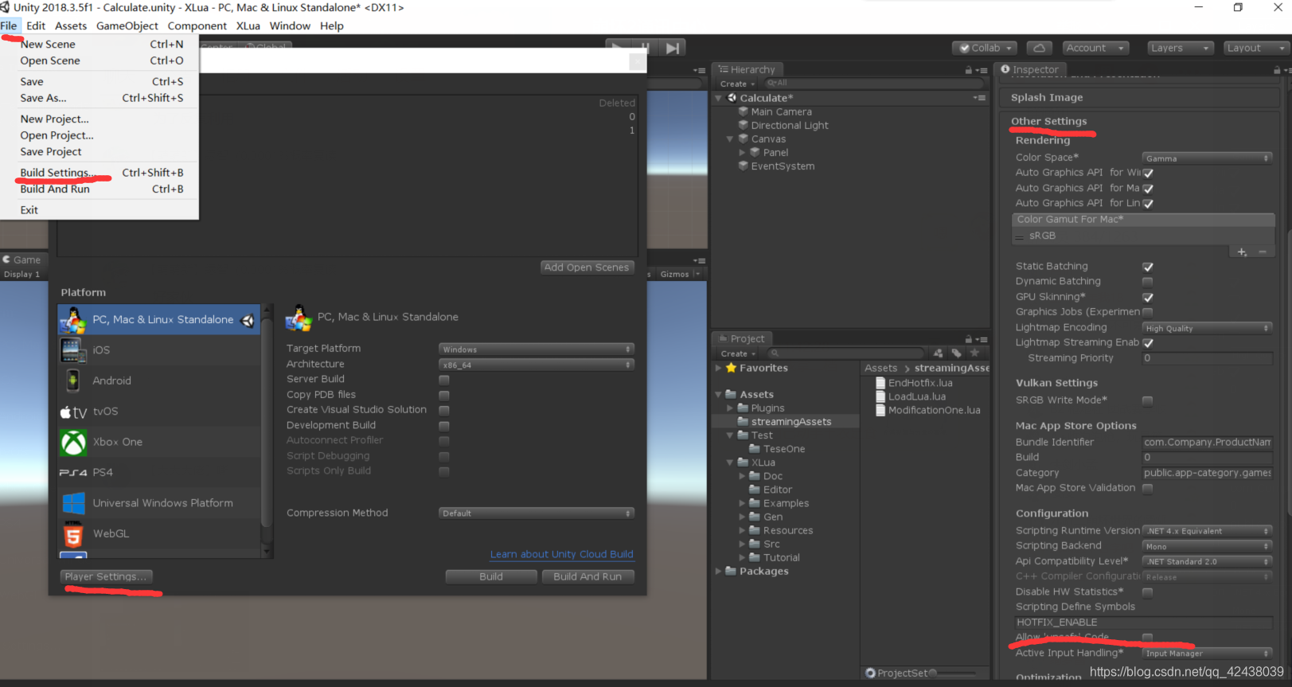The height and width of the screenshot is (687, 1292).
Task: Toggle the SRGB Write Mode checkbox
Action: 1148,400
